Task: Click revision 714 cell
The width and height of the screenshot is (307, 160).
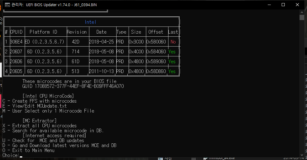Action: click(75, 51)
